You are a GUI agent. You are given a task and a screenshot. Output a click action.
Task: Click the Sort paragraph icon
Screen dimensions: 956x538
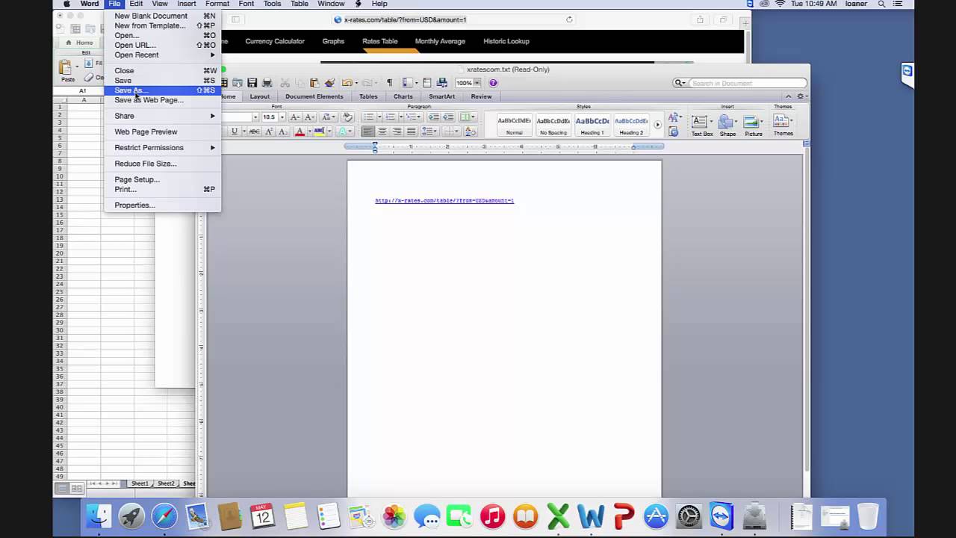coord(471,132)
